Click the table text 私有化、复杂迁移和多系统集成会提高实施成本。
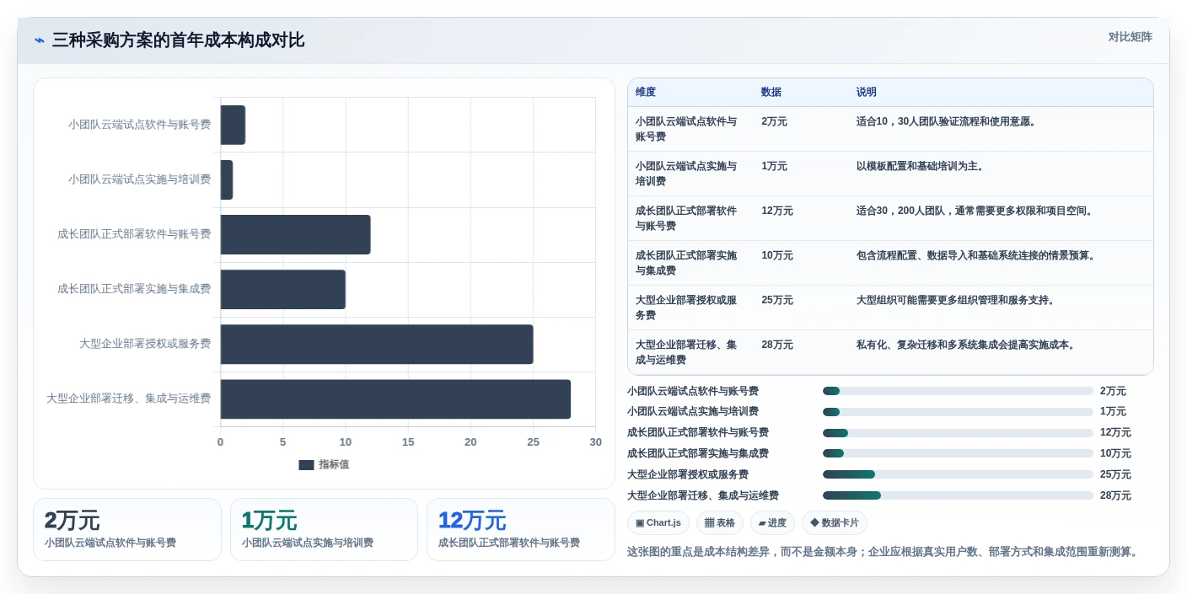This screenshot has width=1187, height=594. pos(968,345)
